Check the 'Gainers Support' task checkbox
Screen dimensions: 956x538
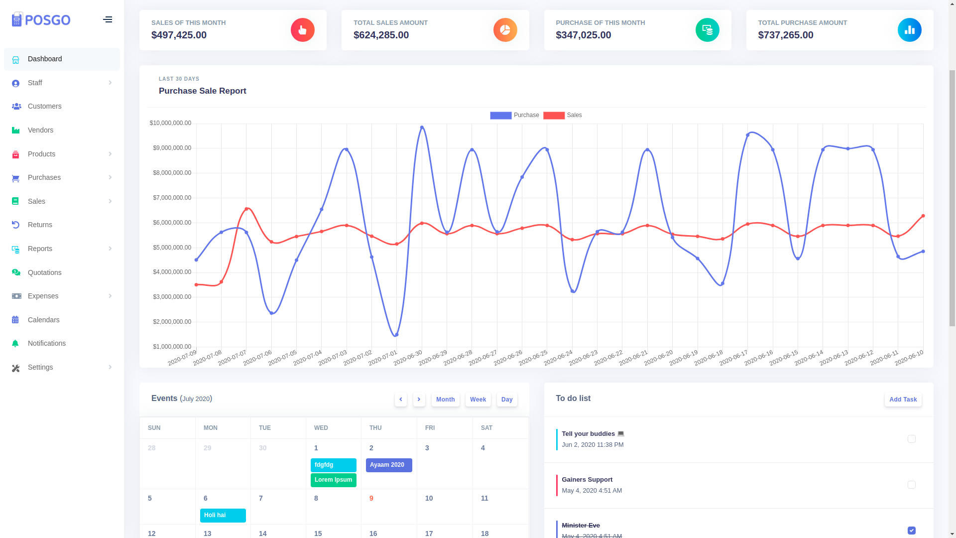pos(911,485)
